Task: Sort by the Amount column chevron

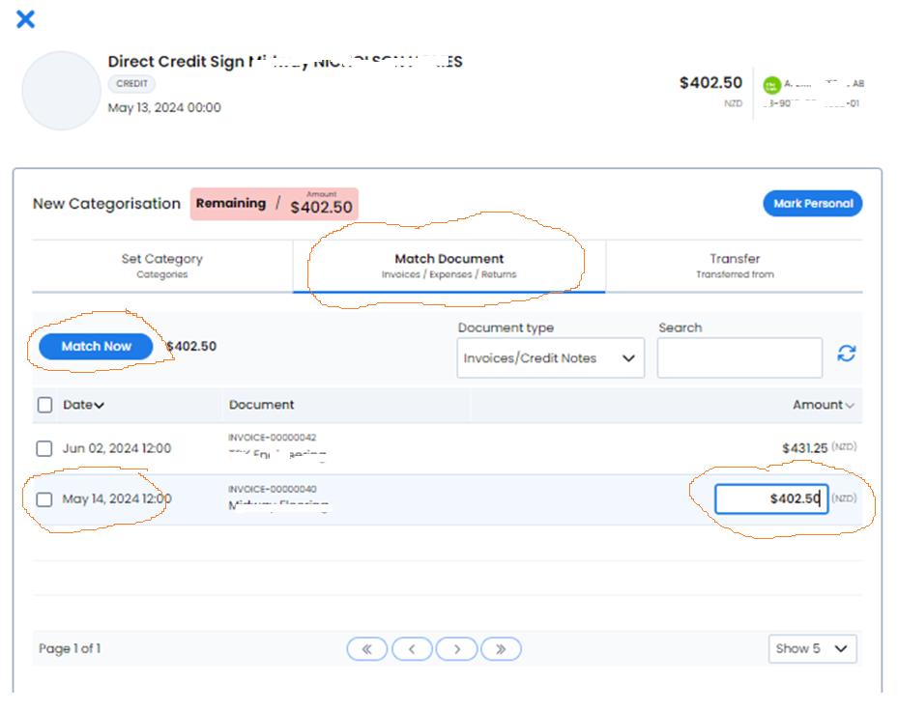Action: [850, 406]
